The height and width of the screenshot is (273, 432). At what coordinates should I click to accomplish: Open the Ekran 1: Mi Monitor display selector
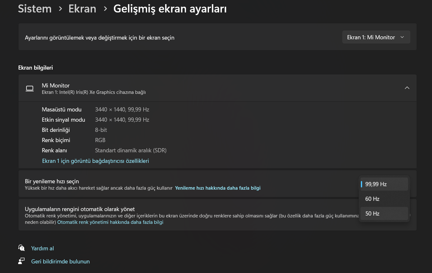(x=376, y=37)
